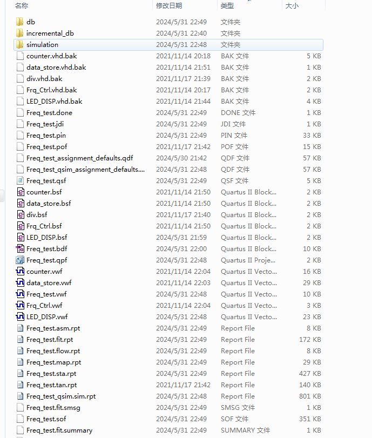Click the Freq_test.qsf settings file icon
The image size is (372, 438).
pos(20,181)
